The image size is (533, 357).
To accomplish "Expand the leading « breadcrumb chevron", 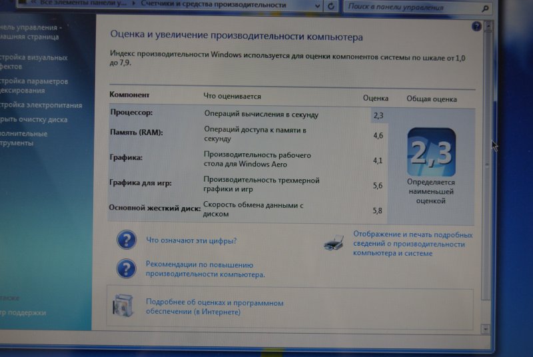I will pyautogui.click(x=33, y=6).
